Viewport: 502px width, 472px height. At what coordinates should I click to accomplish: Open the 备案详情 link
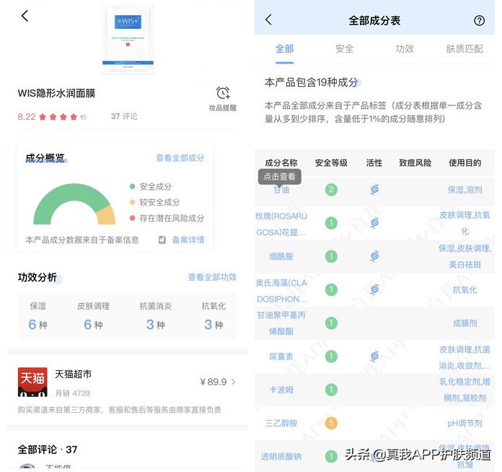coord(188,240)
